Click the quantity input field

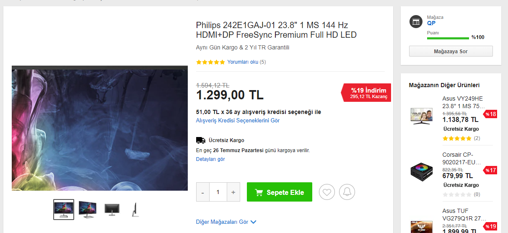[x=218, y=192]
